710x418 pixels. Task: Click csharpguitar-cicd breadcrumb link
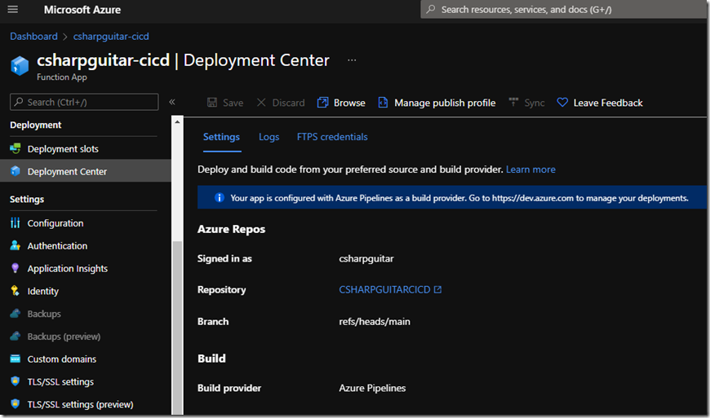[x=111, y=36]
